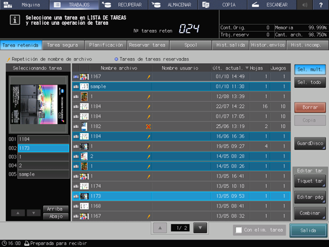This screenshot has height=247, width=329.
Task: Go to the next job list page
Action: 200,228
